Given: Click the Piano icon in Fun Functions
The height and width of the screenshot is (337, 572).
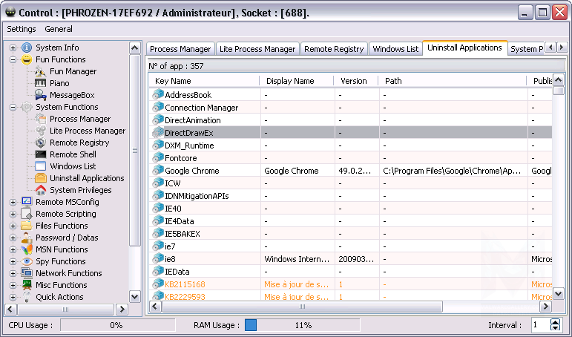Looking at the screenshot, I should [41, 83].
